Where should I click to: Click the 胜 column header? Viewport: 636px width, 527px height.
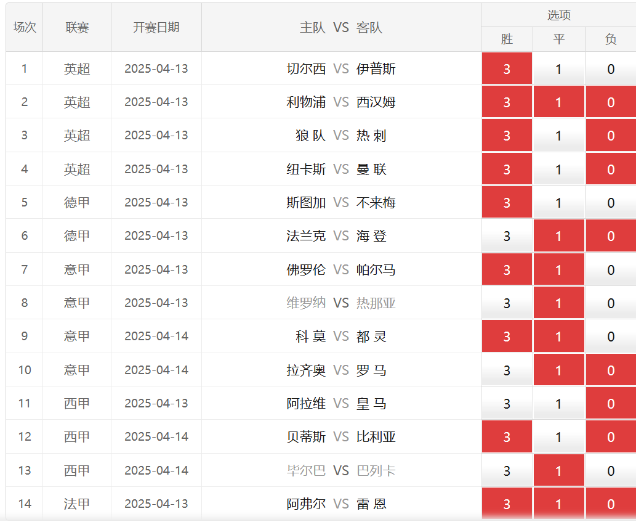pyautogui.click(x=507, y=39)
